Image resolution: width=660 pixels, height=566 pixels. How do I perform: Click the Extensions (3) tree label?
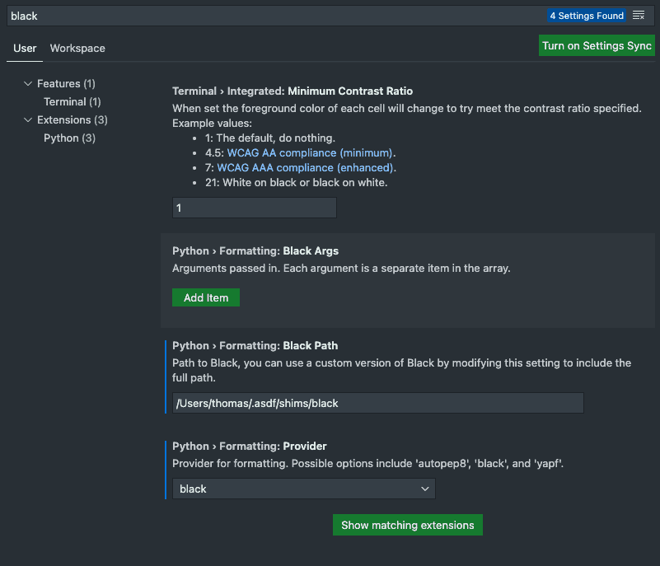pos(73,120)
